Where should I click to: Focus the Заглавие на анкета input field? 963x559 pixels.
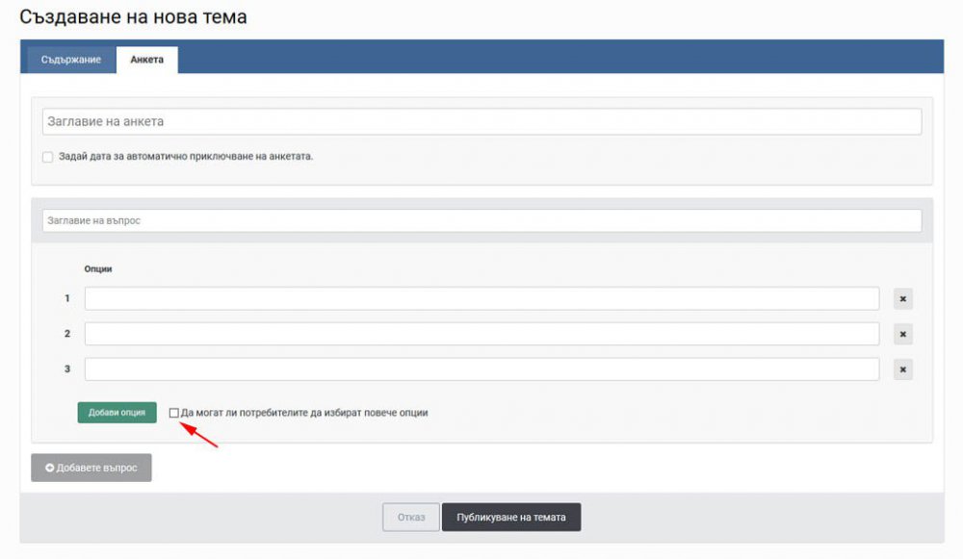click(x=481, y=120)
